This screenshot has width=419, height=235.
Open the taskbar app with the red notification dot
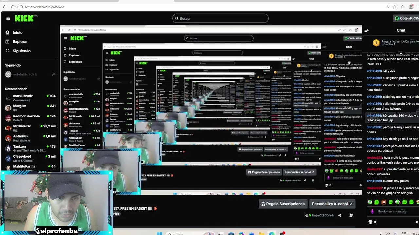click(x=282, y=234)
